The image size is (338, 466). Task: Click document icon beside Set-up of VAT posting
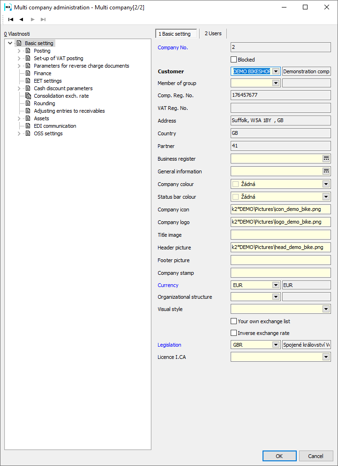click(x=28, y=58)
